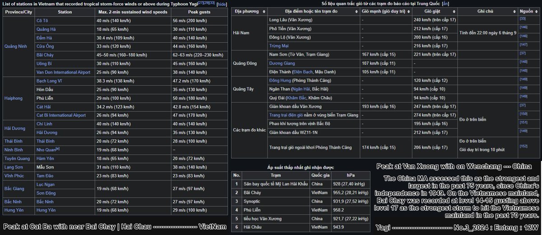Open the Quảng Hà station link
This screenshot has height=235, width=542.
tap(46, 29)
